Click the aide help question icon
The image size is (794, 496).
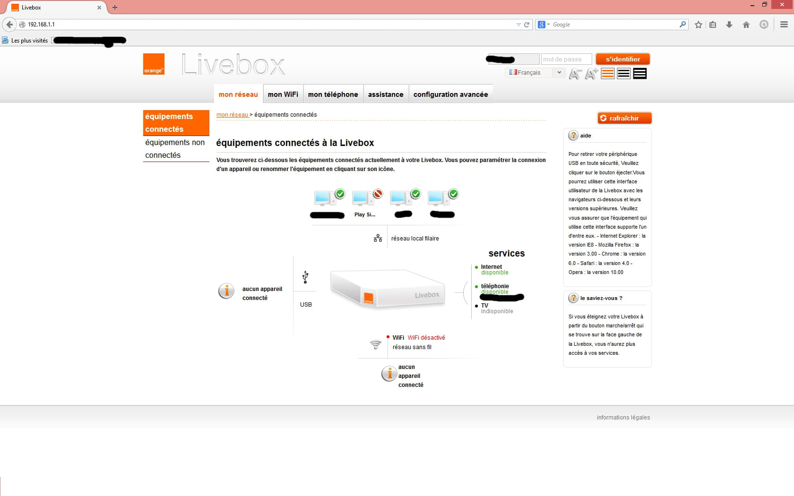coord(573,136)
